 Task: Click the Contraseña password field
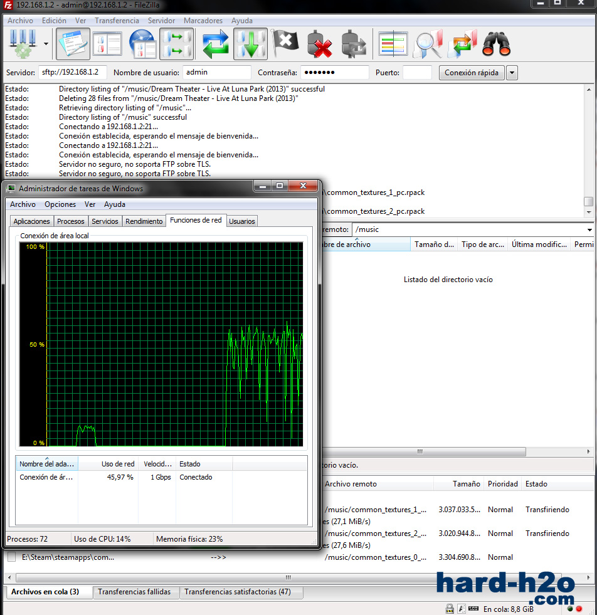click(x=335, y=72)
